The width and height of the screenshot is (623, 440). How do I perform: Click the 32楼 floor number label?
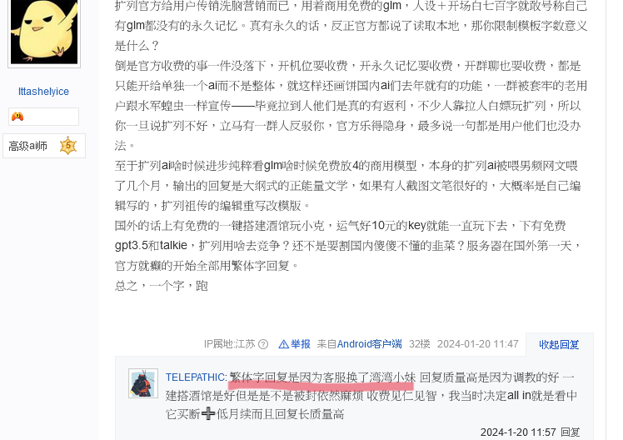pyautogui.click(x=420, y=344)
